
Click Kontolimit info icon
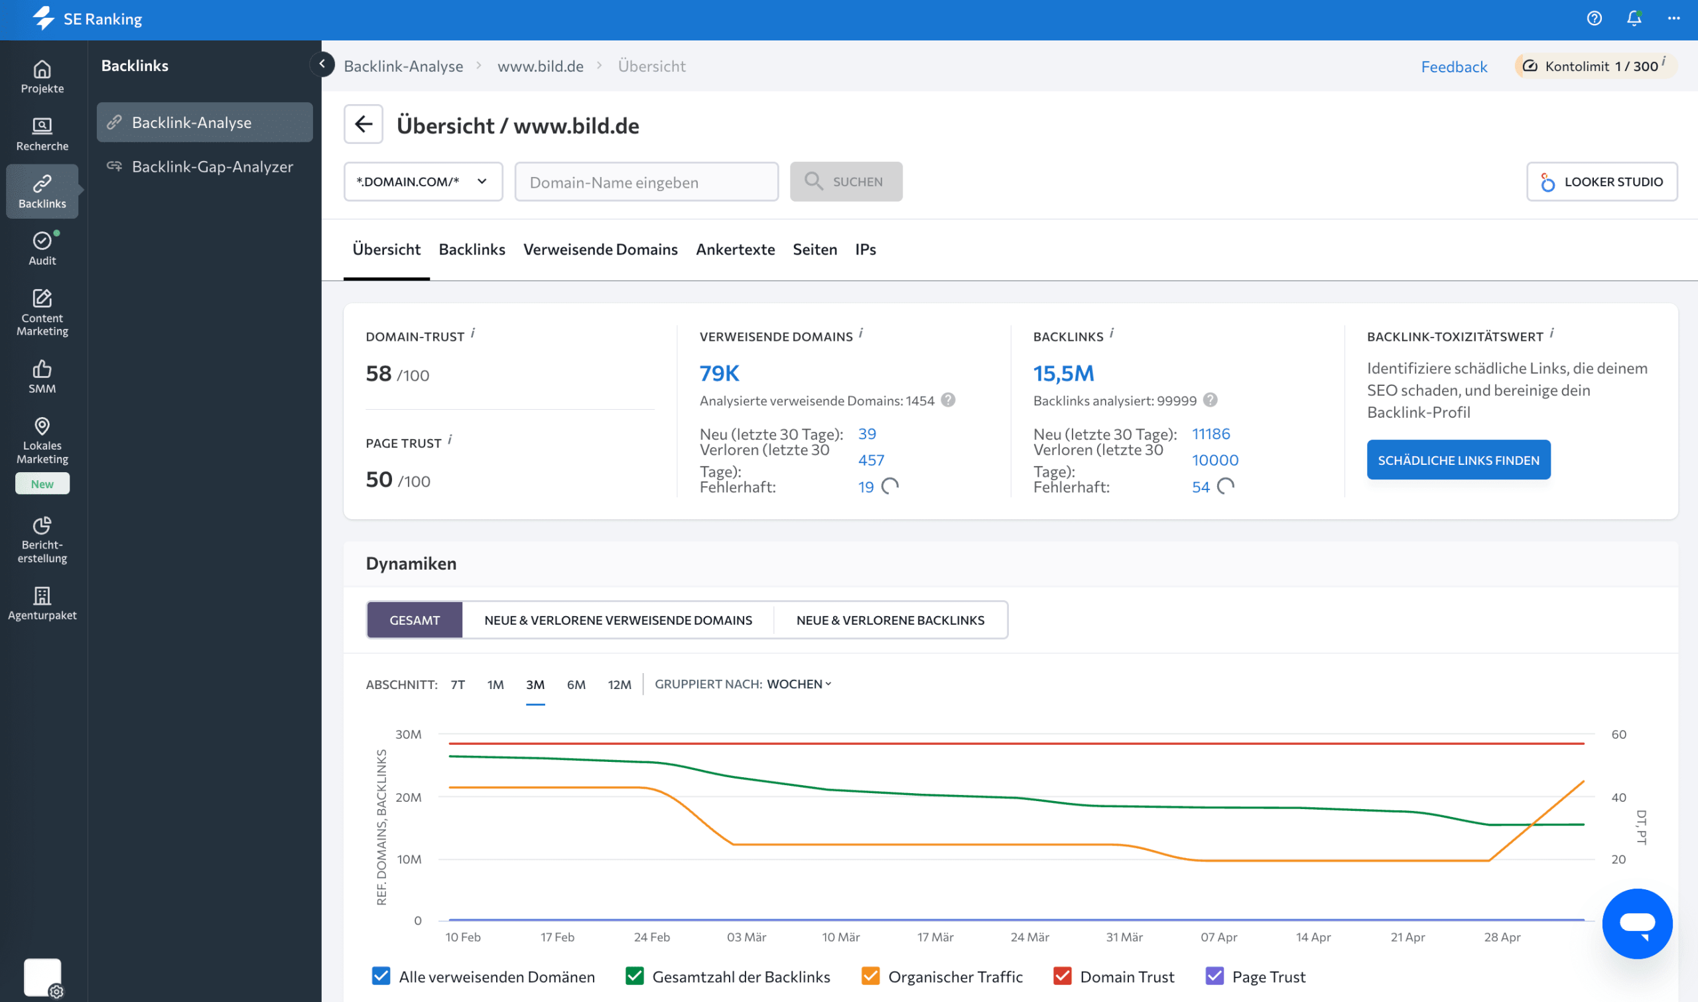point(1664,61)
